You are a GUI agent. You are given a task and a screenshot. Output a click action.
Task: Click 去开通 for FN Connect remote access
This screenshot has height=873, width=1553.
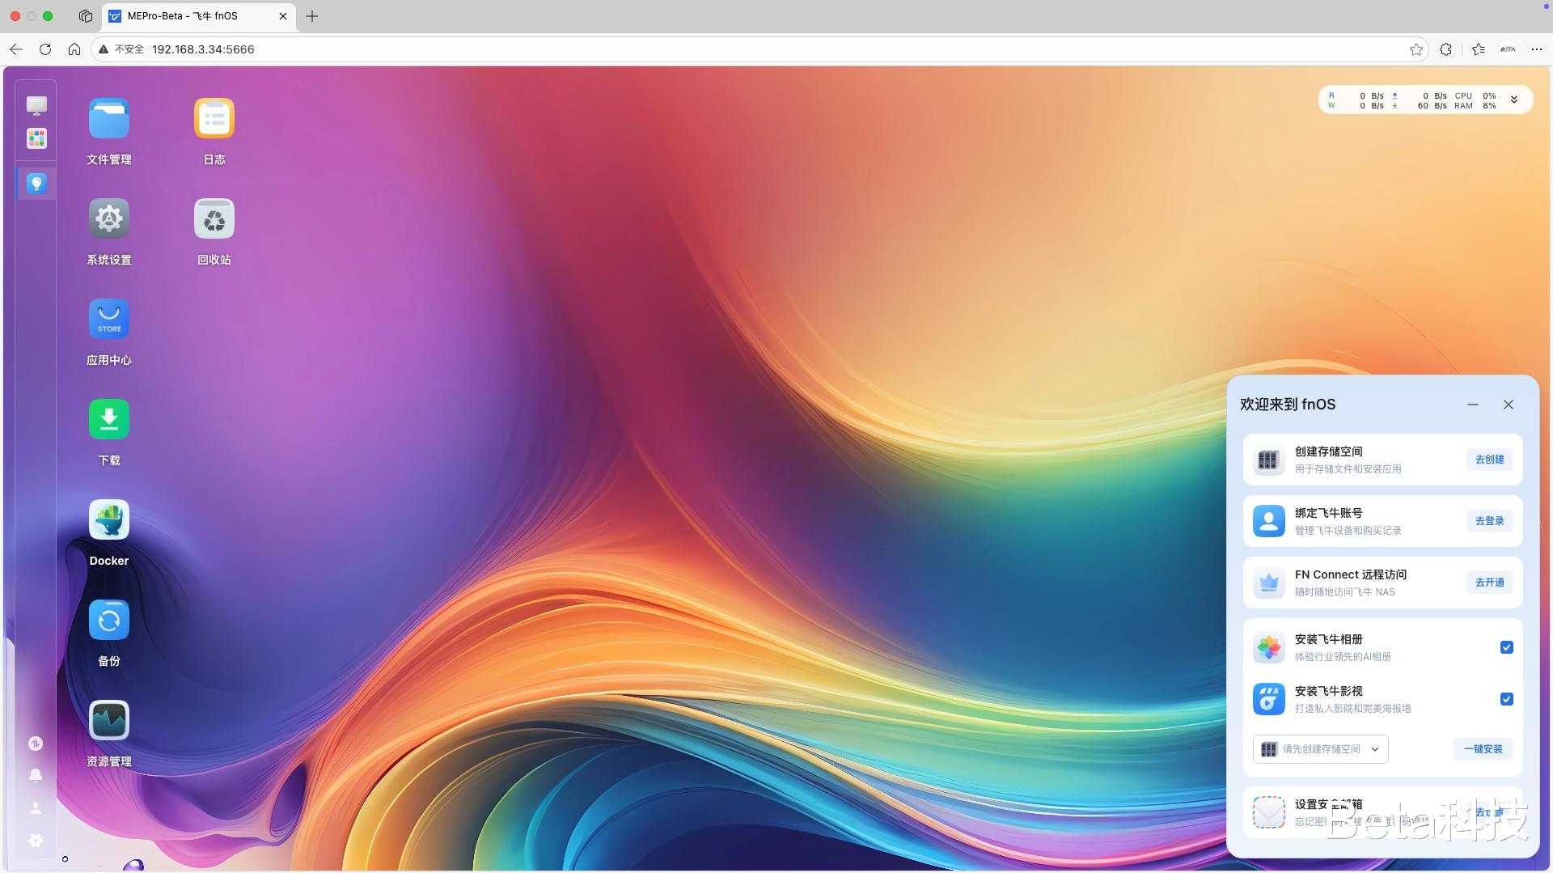[1490, 583]
